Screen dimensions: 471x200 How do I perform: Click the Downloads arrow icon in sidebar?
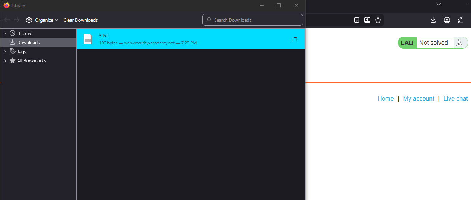pyautogui.click(x=13, y=43)
